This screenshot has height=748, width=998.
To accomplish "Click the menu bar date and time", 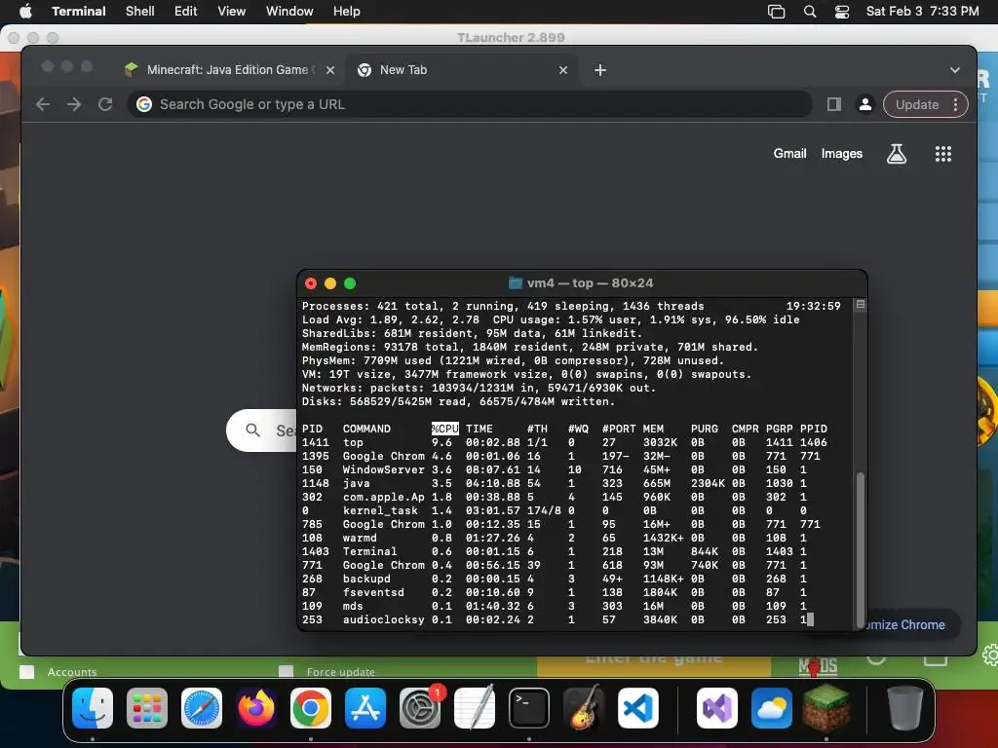I will click(x=922, y=12).
